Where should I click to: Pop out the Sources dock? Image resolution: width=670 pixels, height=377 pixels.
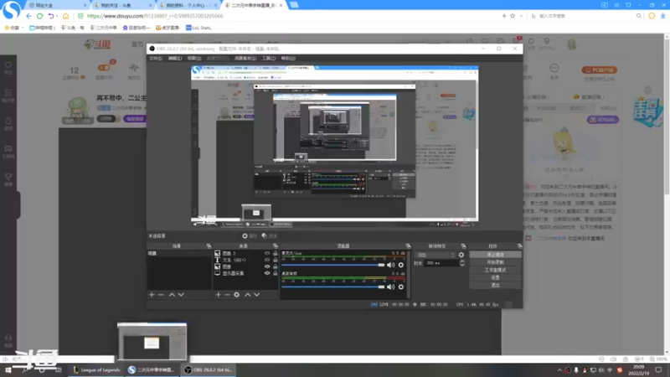click(276, 246)
